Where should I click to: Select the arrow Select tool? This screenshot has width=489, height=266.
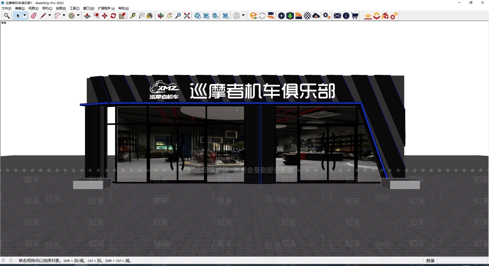(x=18, y=16)
